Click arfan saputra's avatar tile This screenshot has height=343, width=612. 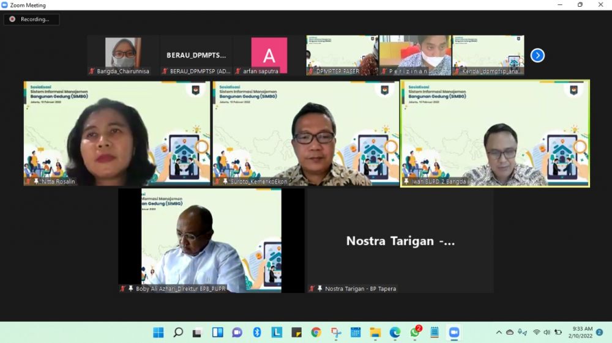[x=269, y=55]
